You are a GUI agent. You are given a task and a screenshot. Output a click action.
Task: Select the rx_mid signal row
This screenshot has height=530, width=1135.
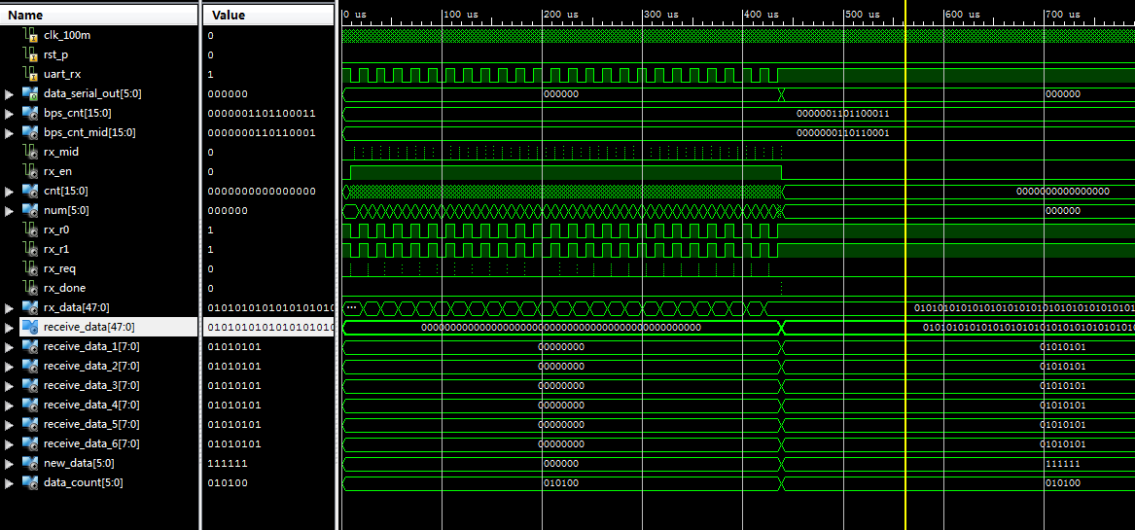(61, 152)
